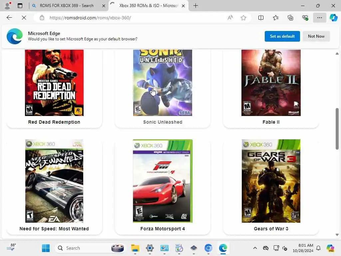Click the page scroll down arrow
Image resolution: width=341 pixels, height=256 pixels.
[x=337, y=235]
